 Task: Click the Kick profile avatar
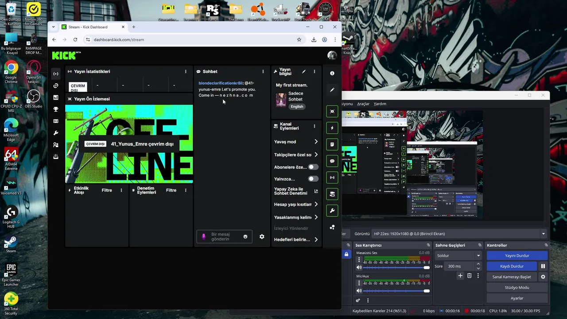point(332,55)
